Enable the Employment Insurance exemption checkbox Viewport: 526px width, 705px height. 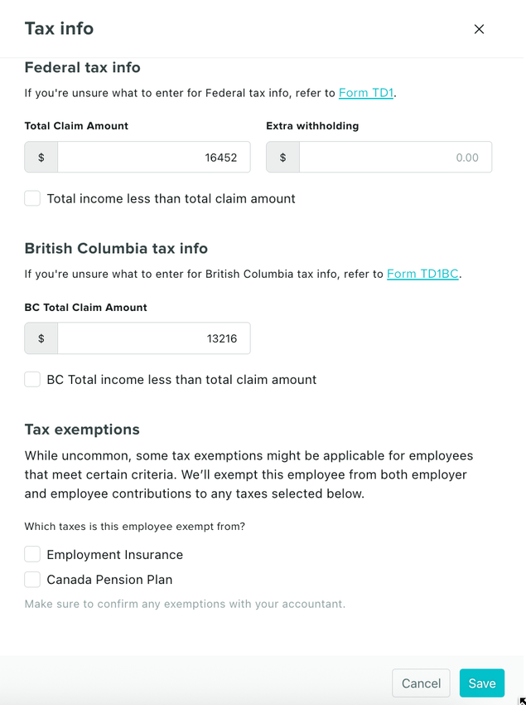click(x=32, y=554)
